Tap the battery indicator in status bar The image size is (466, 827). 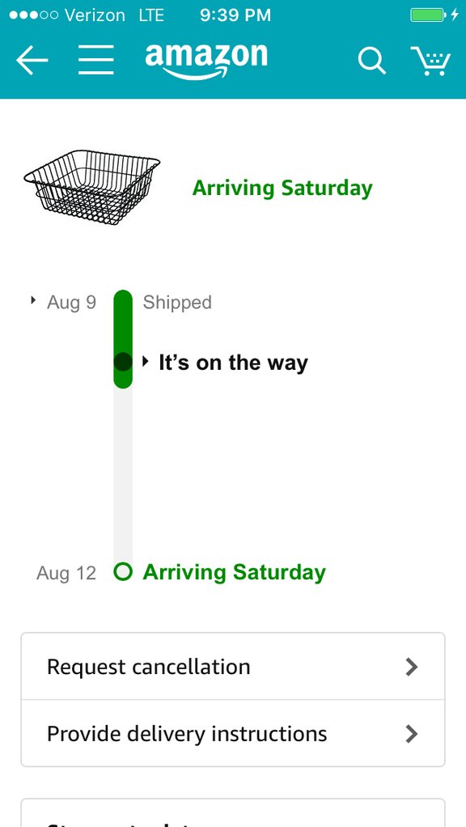pyautogui.click(x=428, y=15)
